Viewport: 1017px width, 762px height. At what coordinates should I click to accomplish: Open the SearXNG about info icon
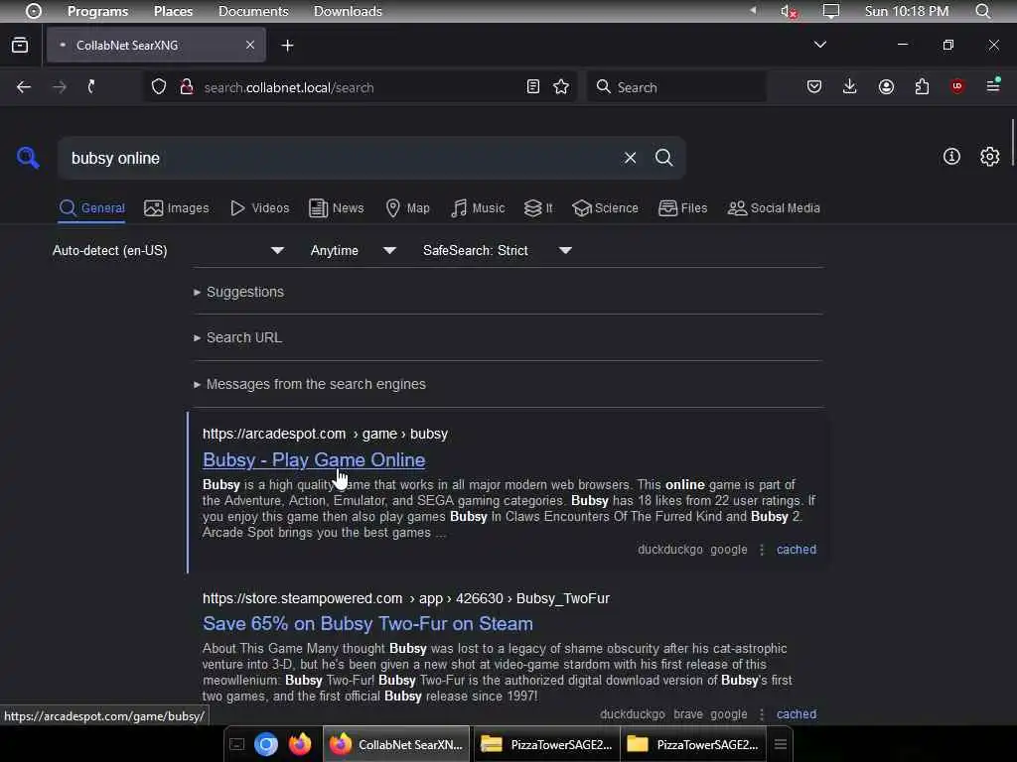tap(951, 157)
